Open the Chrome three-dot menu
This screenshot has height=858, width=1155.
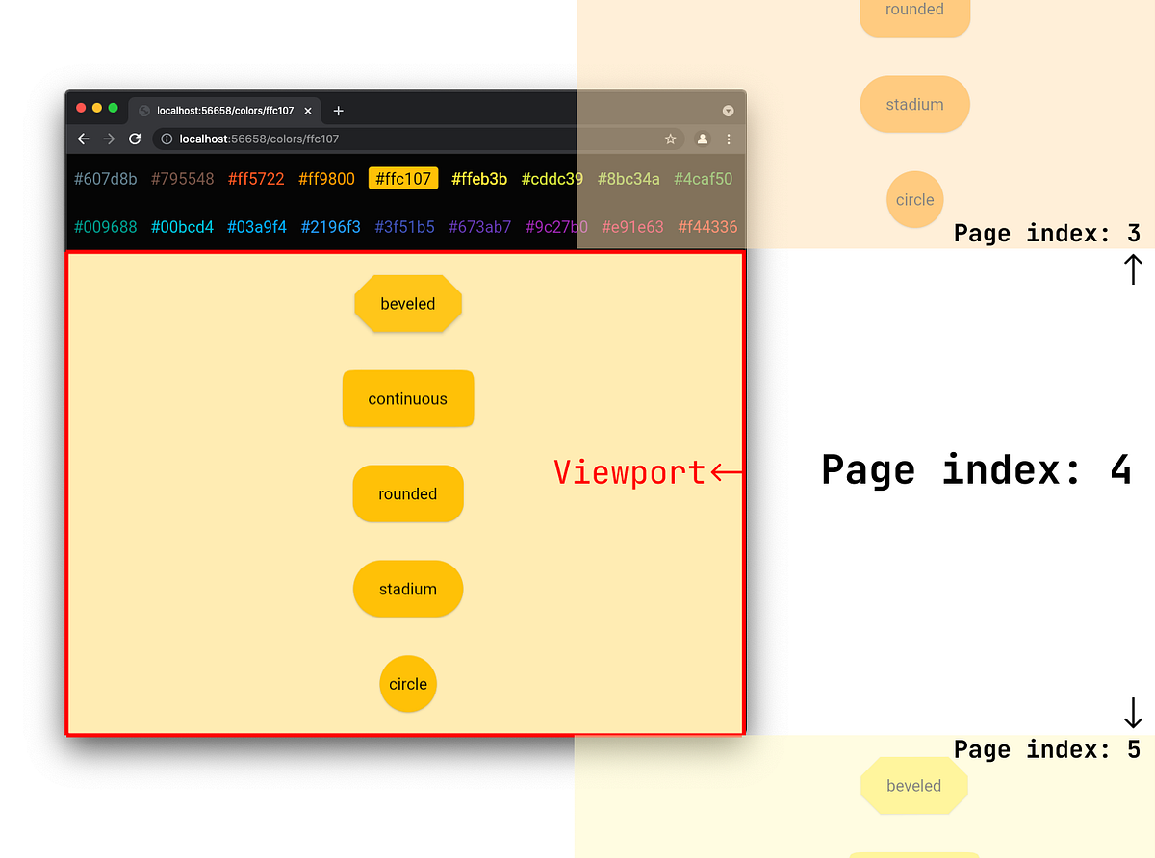pyautogui.click(x=729, y=139)
